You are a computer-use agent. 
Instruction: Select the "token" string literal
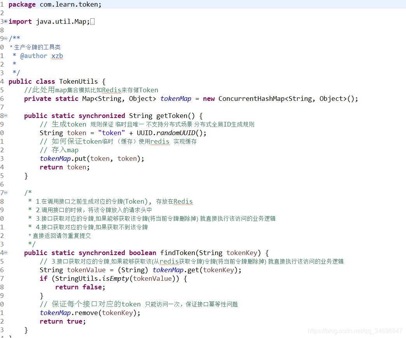[111, 133]
